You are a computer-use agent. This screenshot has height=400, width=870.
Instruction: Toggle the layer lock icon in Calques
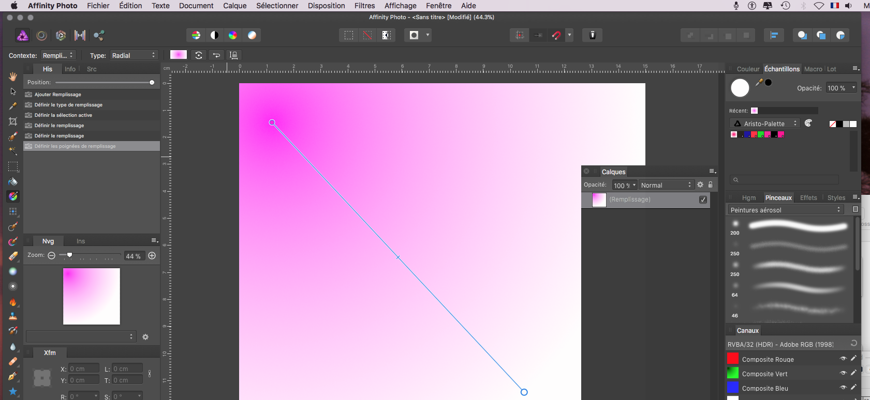pos(711,184)
